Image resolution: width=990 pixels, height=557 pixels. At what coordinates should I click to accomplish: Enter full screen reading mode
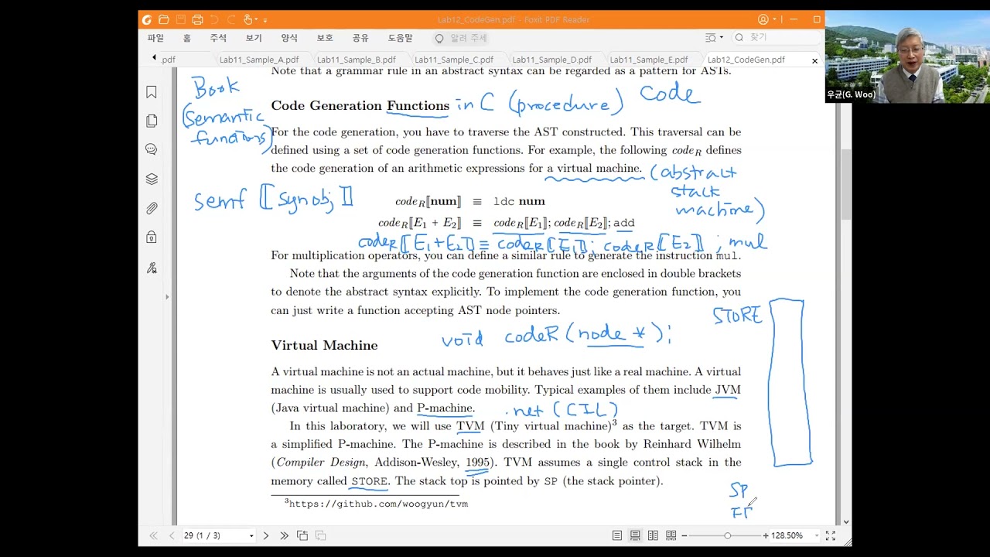[831, 535]
